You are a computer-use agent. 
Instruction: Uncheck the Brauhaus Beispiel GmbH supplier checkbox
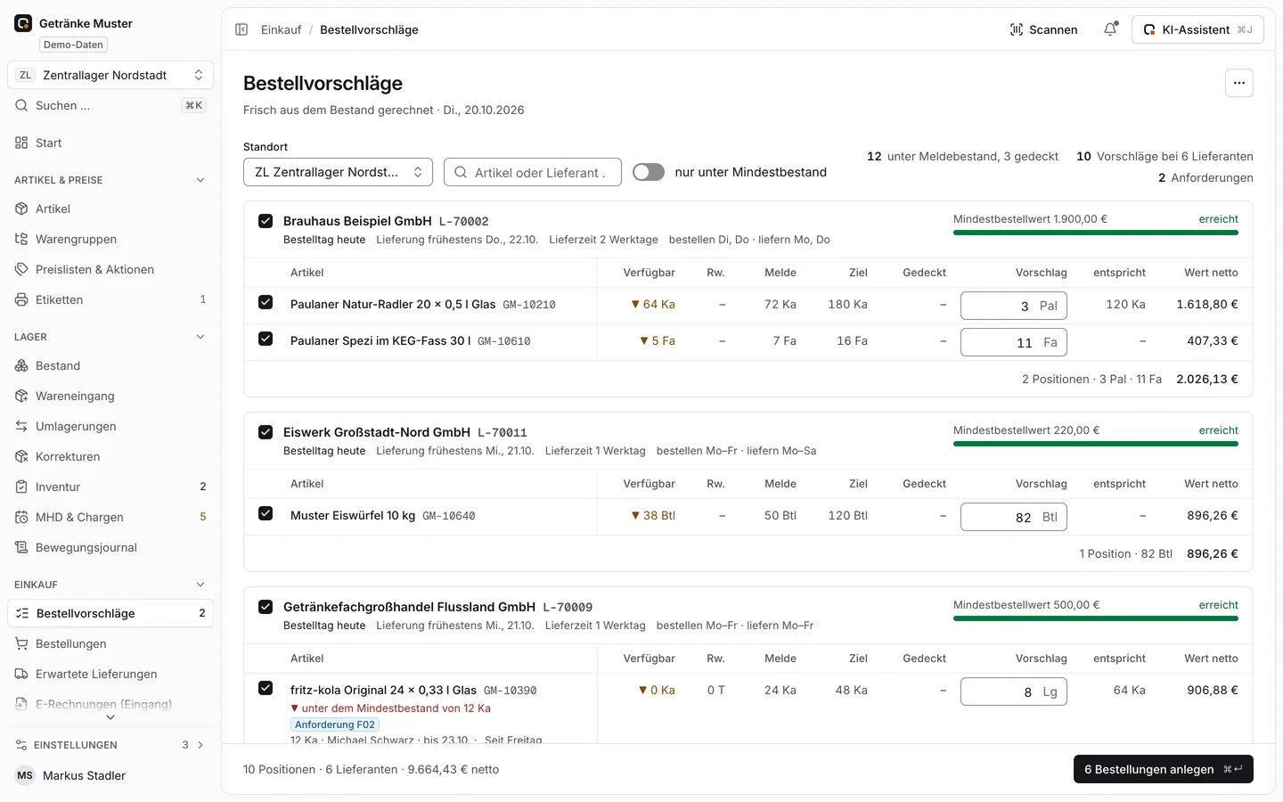pyautogui.click(x=266, y=220)
